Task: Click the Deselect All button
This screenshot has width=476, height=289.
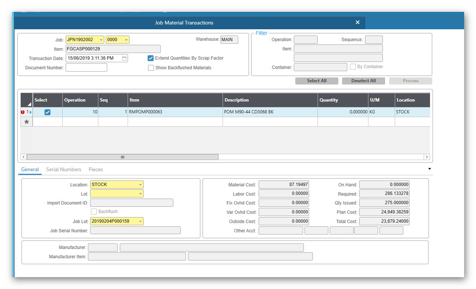Action: point(363,80)
